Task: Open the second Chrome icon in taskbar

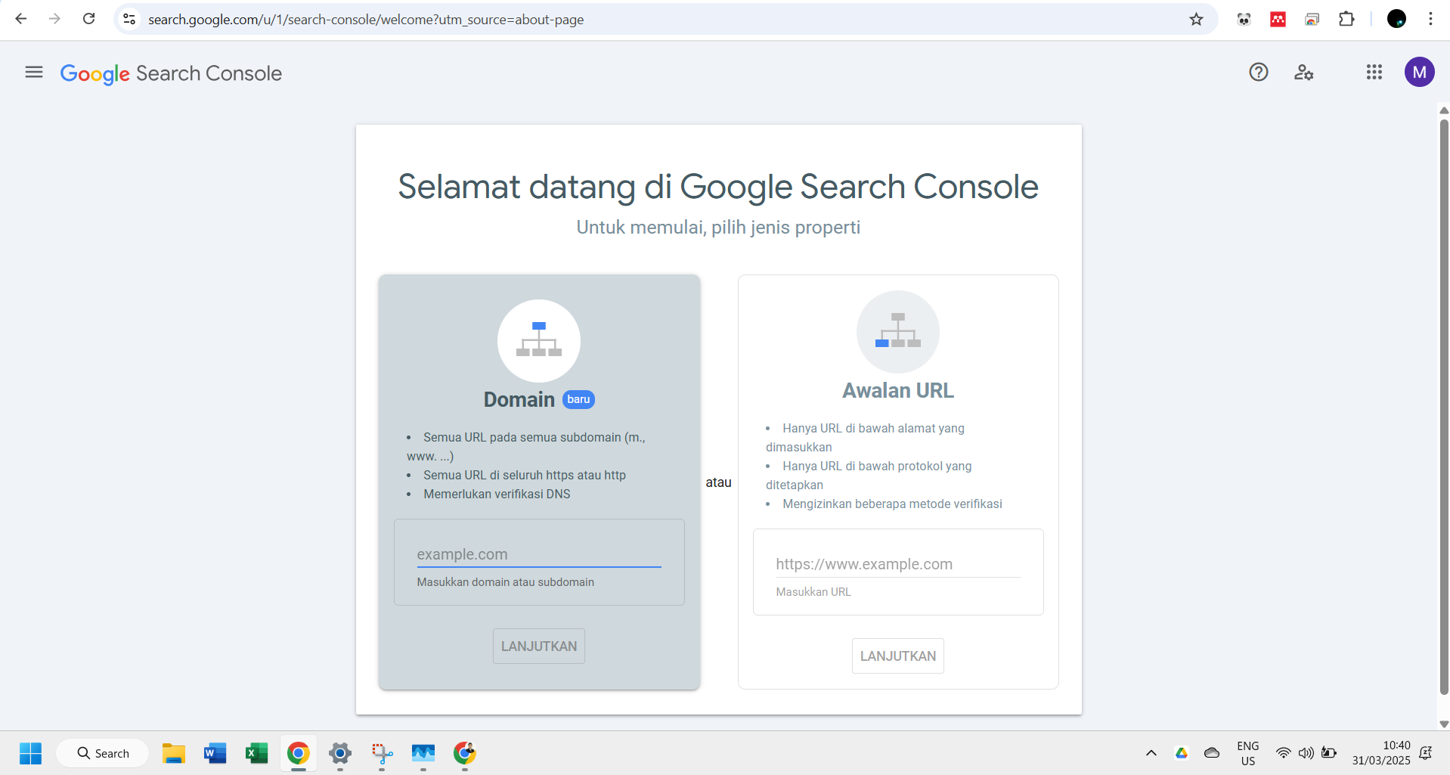Action: 465,753
